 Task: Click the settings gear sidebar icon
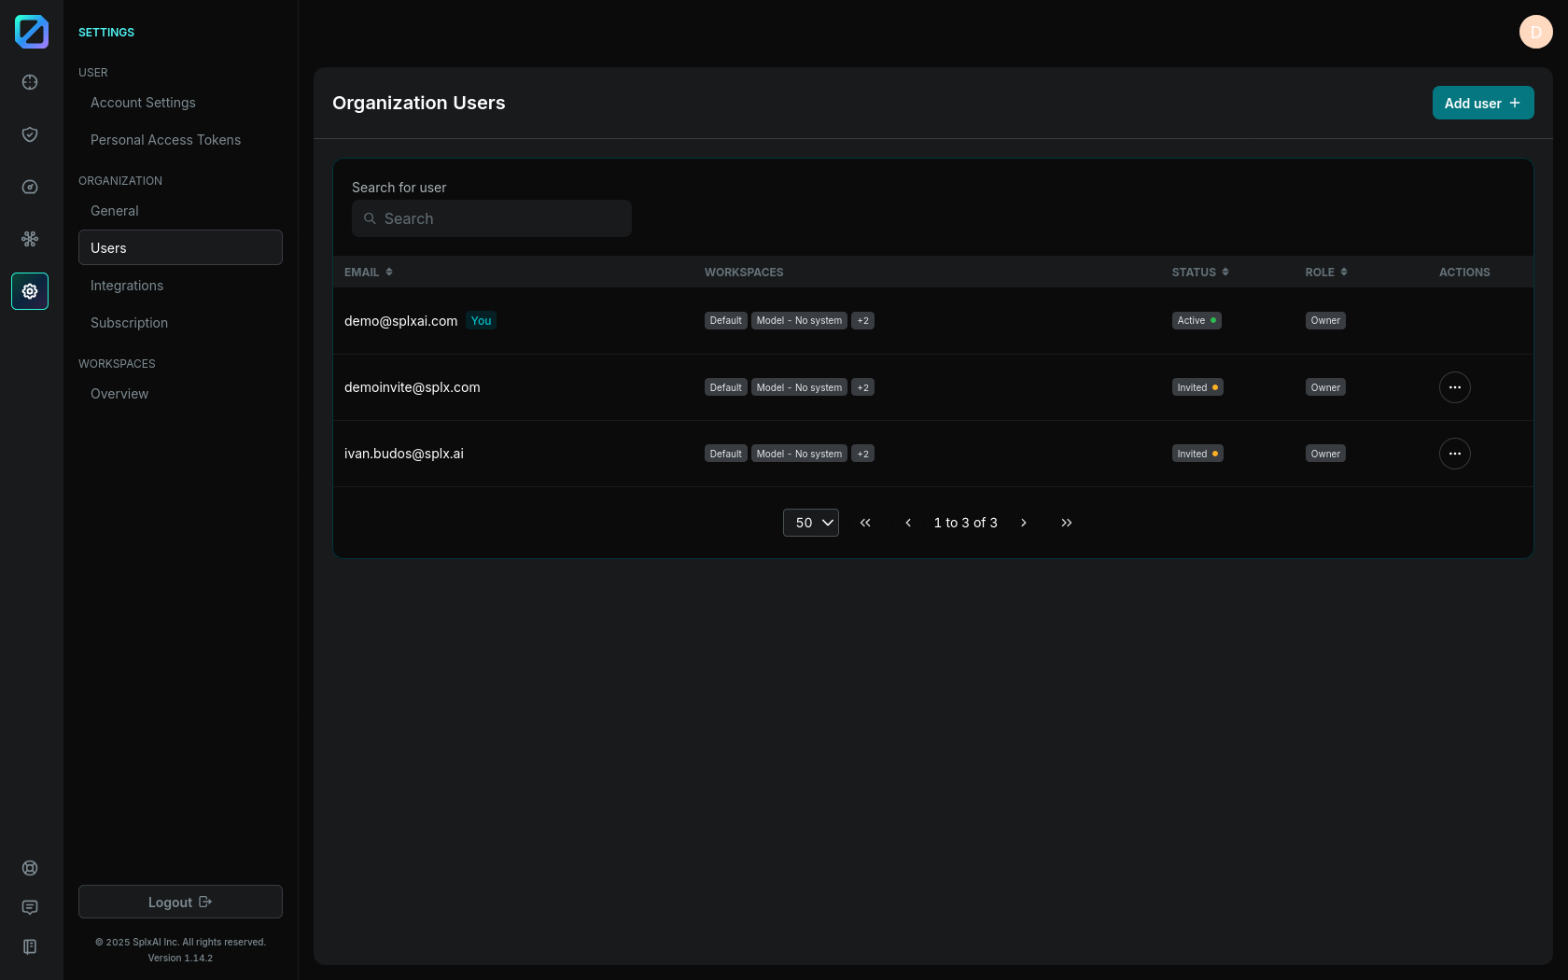30,291
